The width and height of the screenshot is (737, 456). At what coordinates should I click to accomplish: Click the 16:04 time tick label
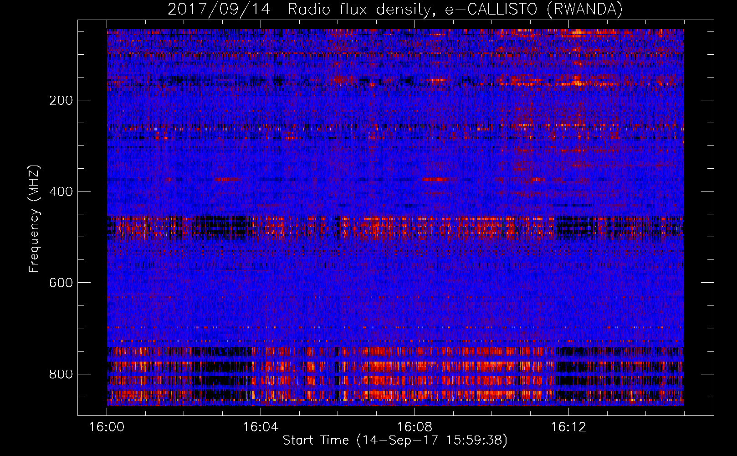(261, 427)
